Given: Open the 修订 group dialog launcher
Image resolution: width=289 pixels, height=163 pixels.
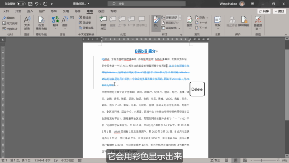Looking at the screenshot, I should click(181, 34).
